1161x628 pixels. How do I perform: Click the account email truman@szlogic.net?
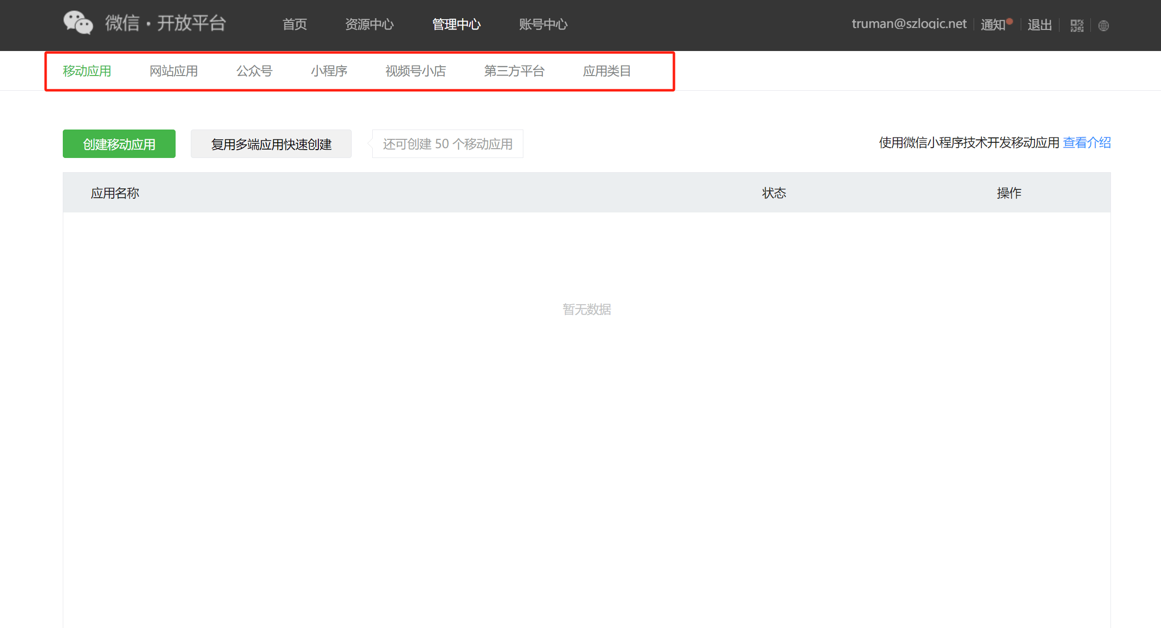point(909,23)
